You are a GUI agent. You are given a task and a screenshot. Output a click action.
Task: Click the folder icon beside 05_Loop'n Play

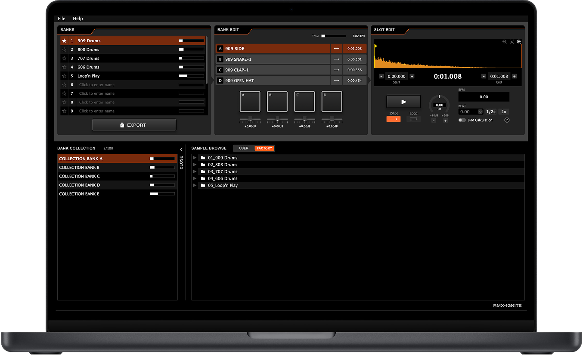tap(203, 185)
